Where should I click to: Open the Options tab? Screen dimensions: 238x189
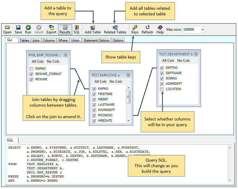pyautogui.click(x=118, y=40)
